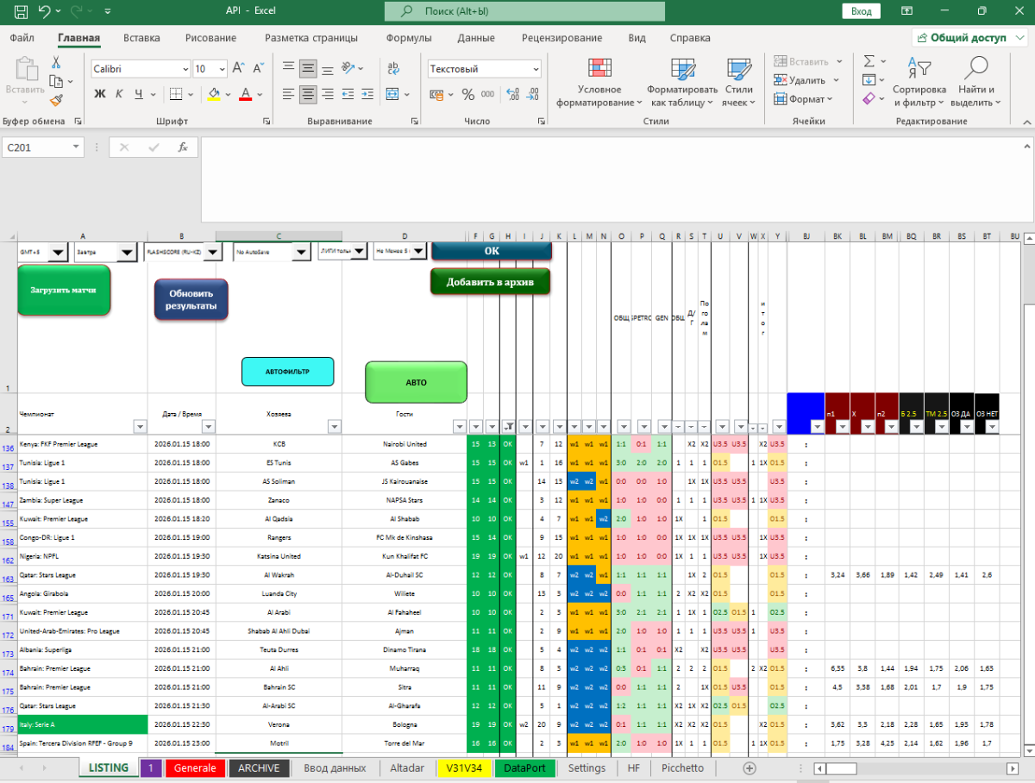Open the GMT+3 timezone dropdown in the sheet

[58, 253]
